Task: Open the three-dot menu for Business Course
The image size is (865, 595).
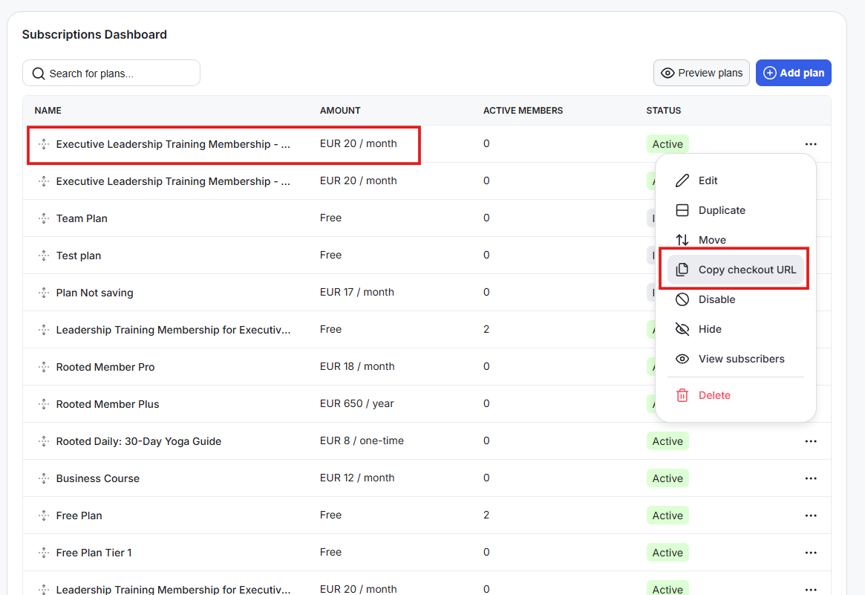Action: 811,478
